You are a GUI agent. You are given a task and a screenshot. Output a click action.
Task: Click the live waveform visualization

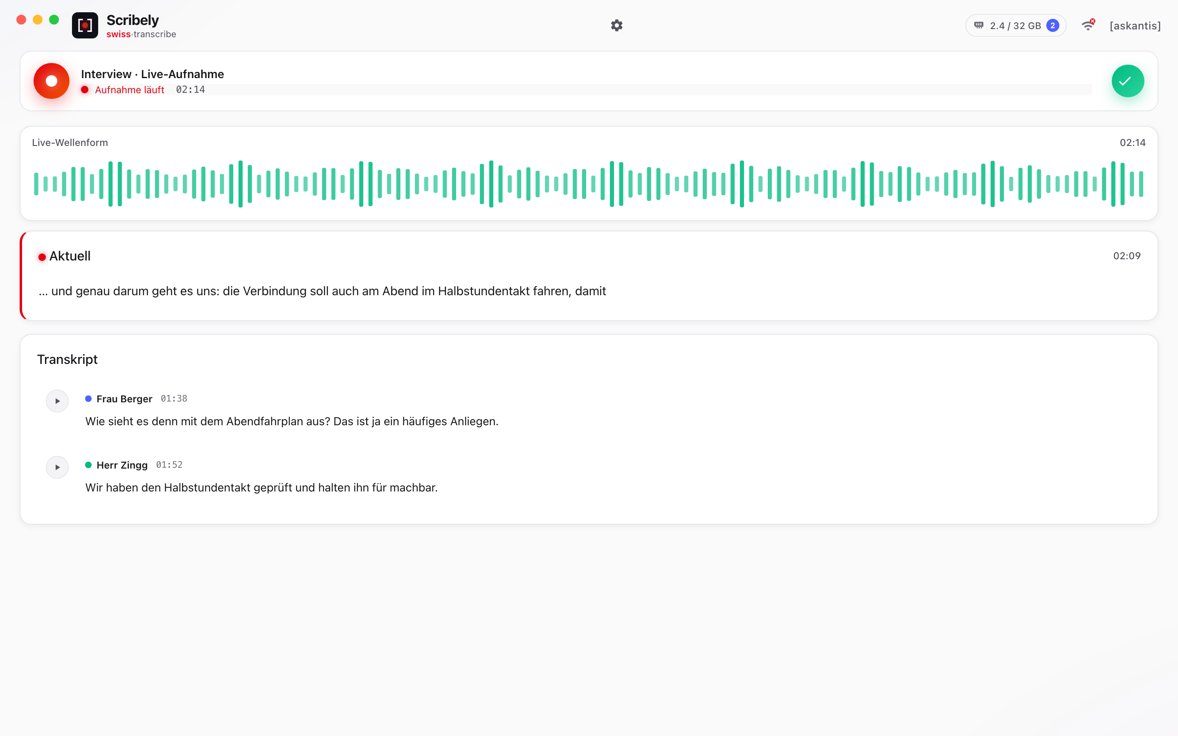(x=589, y=184)
